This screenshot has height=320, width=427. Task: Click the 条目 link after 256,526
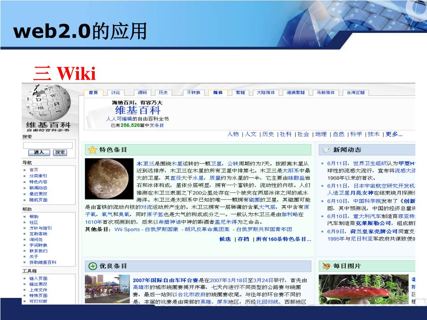(159, 125)
